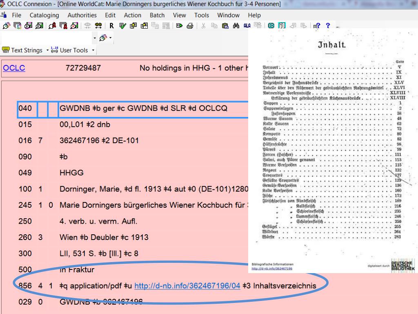The image size is (418, 314).
Task: Click the Text Strings keyboard icon
Action: tap(6, 50)
